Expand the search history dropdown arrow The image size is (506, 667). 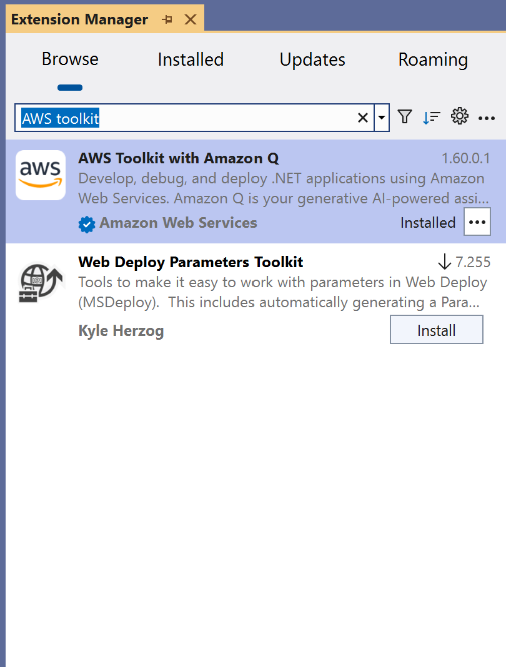click(x=382, y=118)
